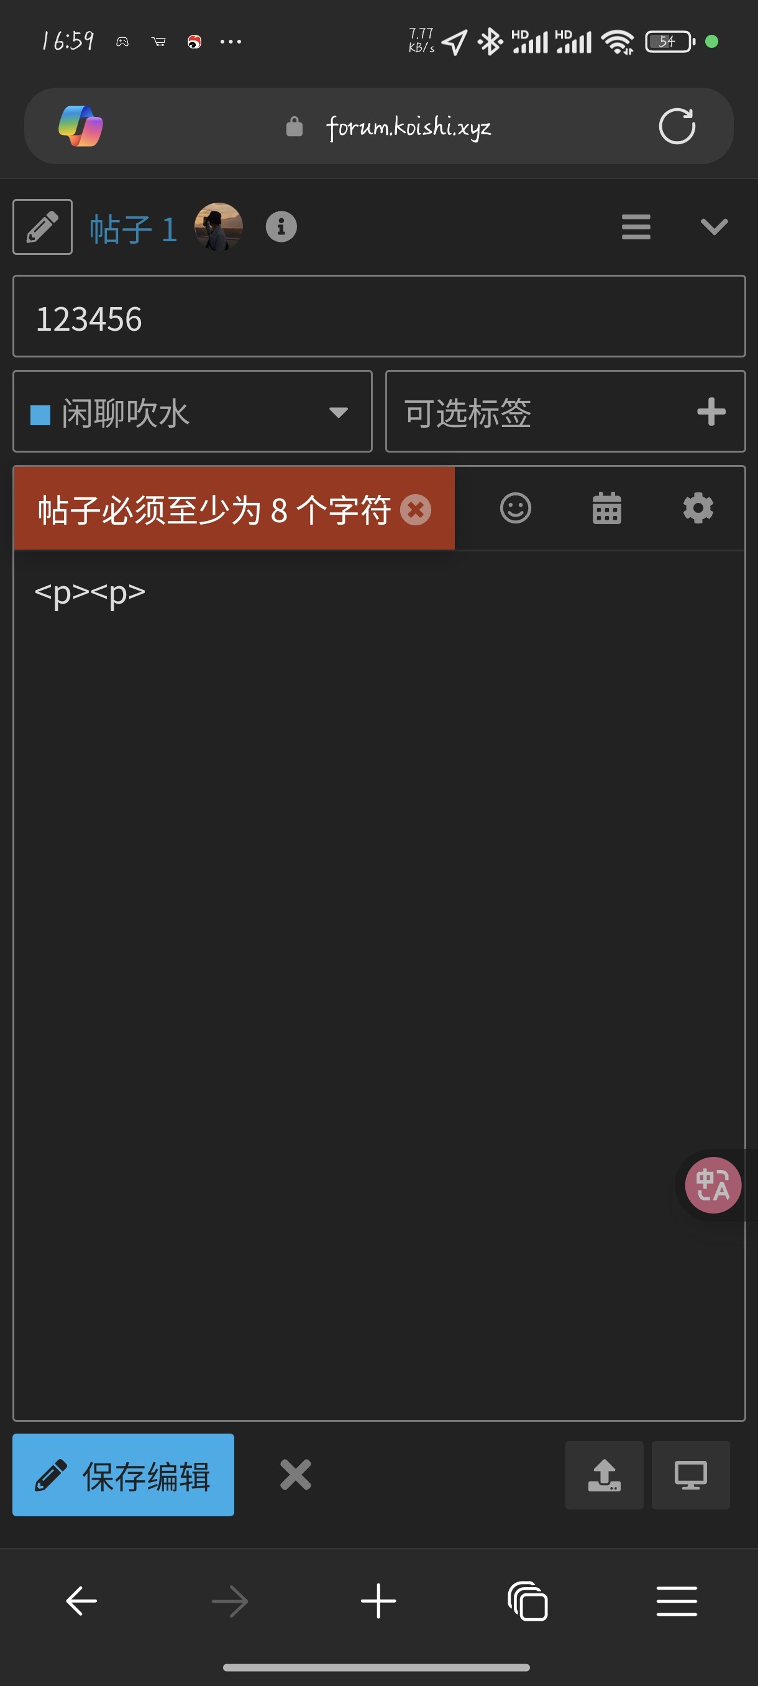Collapse composer with the chevron-down arrow
Screen dimensions: 758x1686
(x=713, y=226)
